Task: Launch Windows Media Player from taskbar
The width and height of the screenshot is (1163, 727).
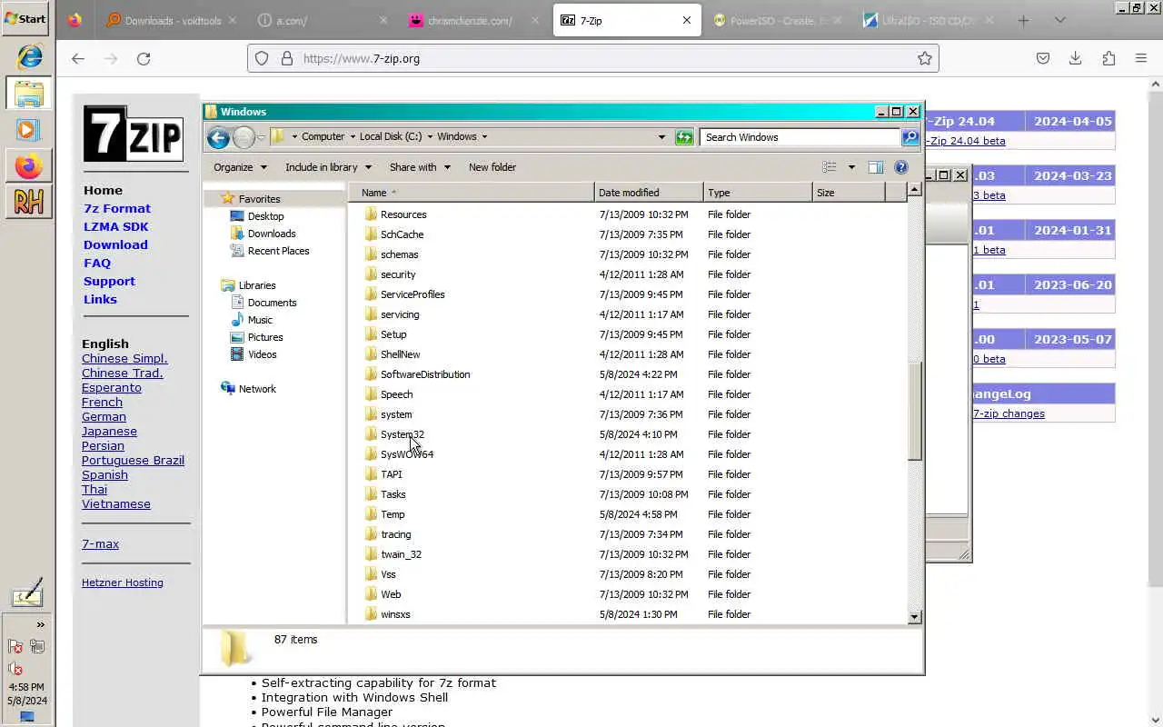Action: tap(27, 130)
